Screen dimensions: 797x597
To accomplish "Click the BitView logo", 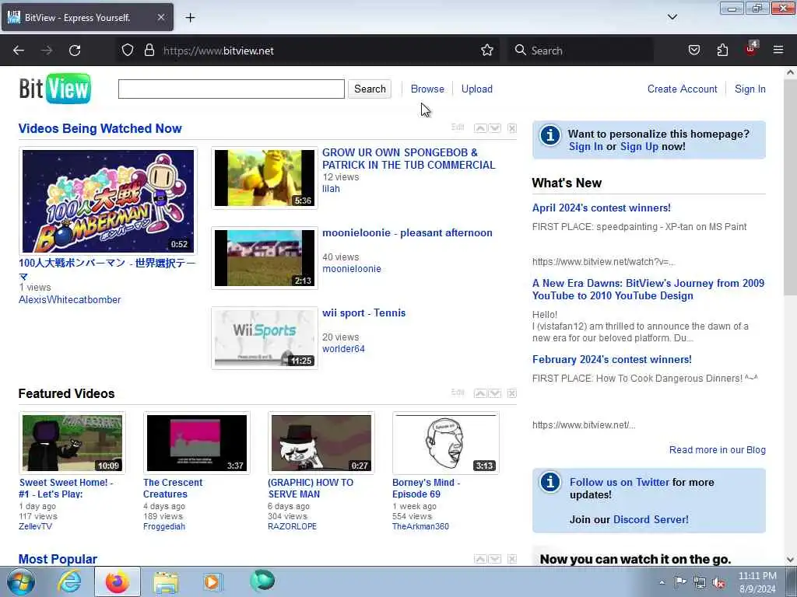I will point(55,89).
